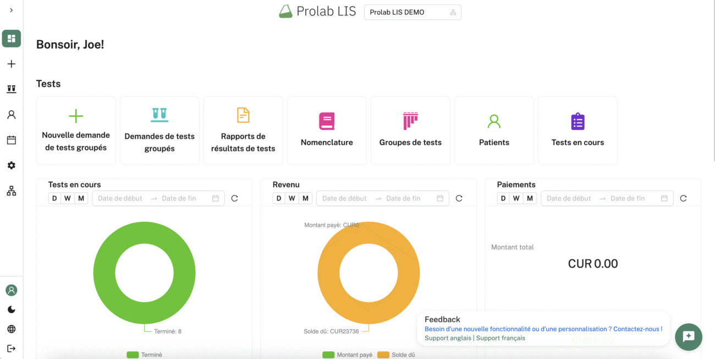Open Nouvelle demande de tests groupés card

76,130
